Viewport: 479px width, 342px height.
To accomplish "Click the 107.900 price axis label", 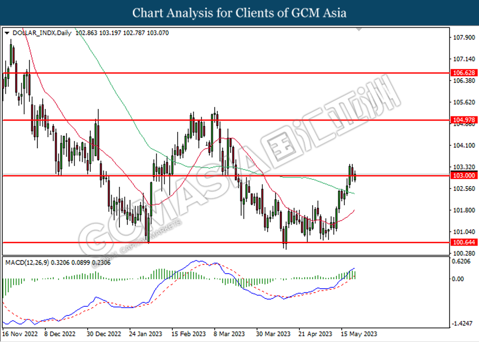I will (464, 38).
